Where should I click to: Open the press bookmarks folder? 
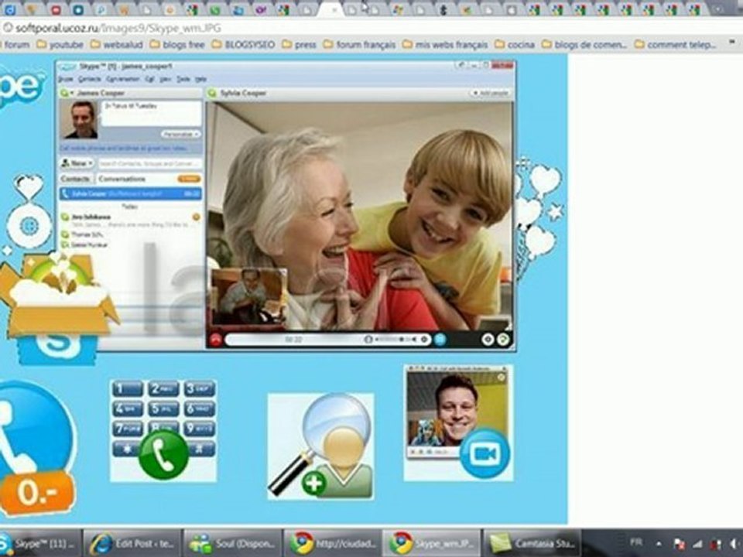click(x=299, y=45)
